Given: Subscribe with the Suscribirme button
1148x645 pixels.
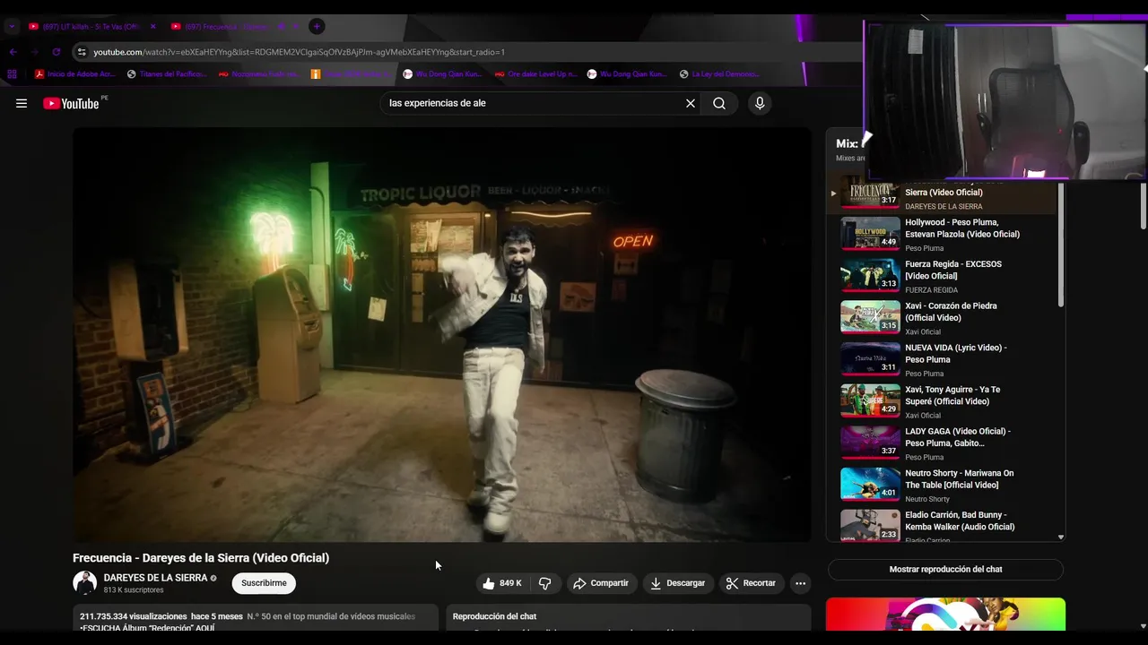Looking at the screenshot, I should 264,583.
